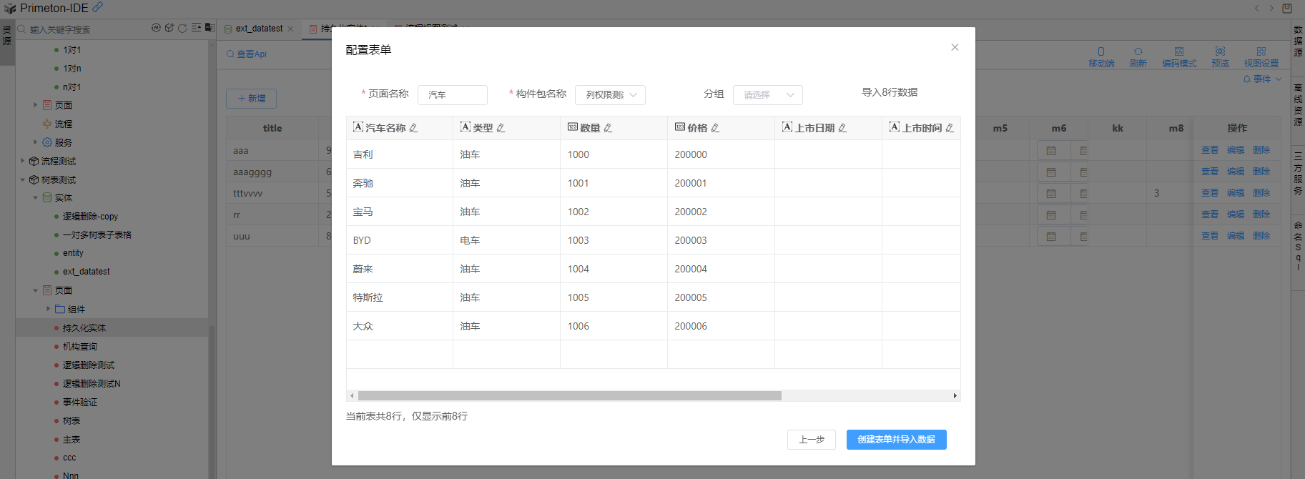Close the 配置表单 dialog
The image size is (1305, 479).
955,47
